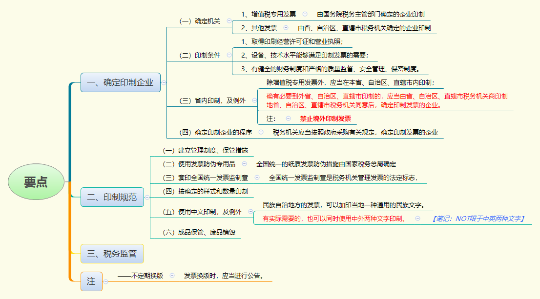Viewport: 540px width, 299px height.
Task: Select (一) 建立管理制度、保管措施
Action: (205, 150)
